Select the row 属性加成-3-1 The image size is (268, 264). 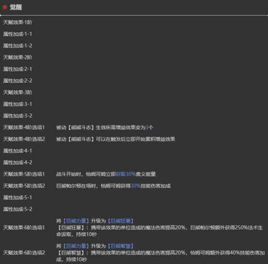pyautogui.click(x=17, y=104)
